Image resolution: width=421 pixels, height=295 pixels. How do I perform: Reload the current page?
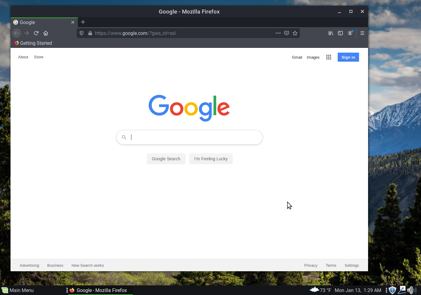click(36, 33)
